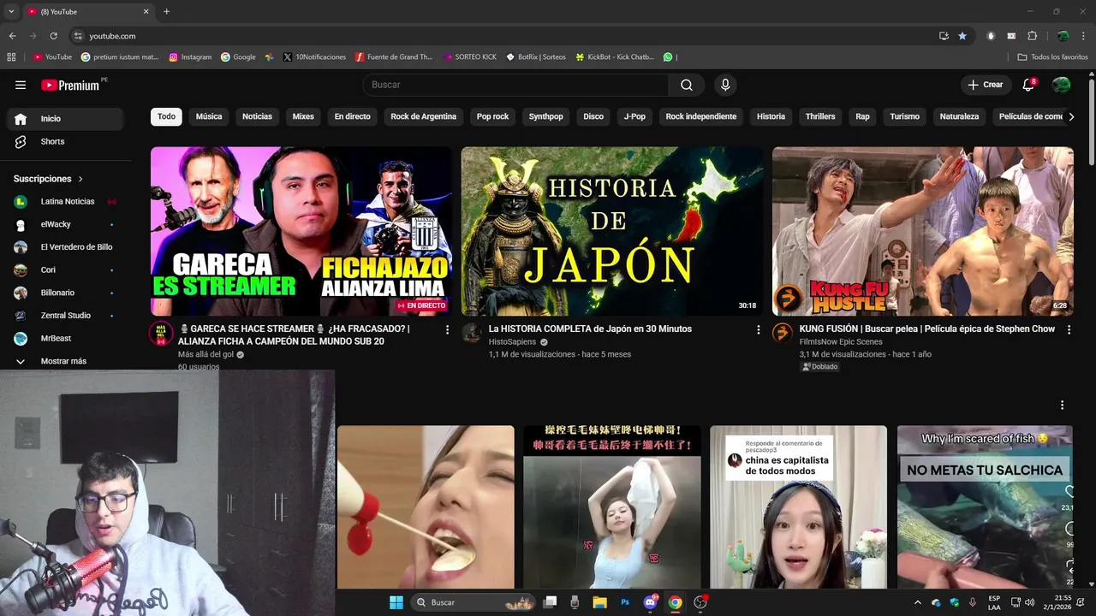Open the notifications bell
The width and height of the screenshot is (1096, 616).
point(1029,85)
